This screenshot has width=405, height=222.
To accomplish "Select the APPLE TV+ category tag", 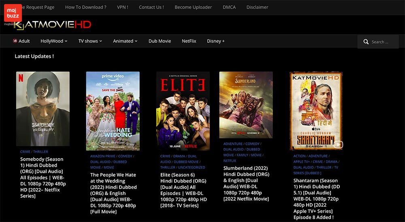I will (301, 162).
